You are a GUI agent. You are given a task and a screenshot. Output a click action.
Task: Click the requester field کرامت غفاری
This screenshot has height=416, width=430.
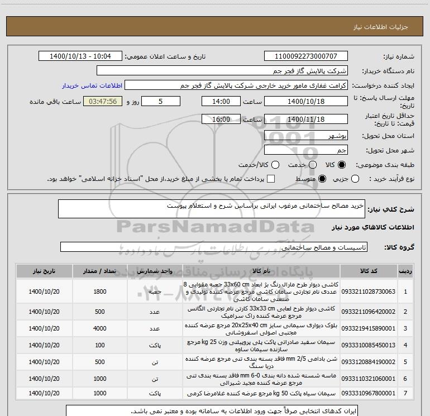[x=236, y=85]
